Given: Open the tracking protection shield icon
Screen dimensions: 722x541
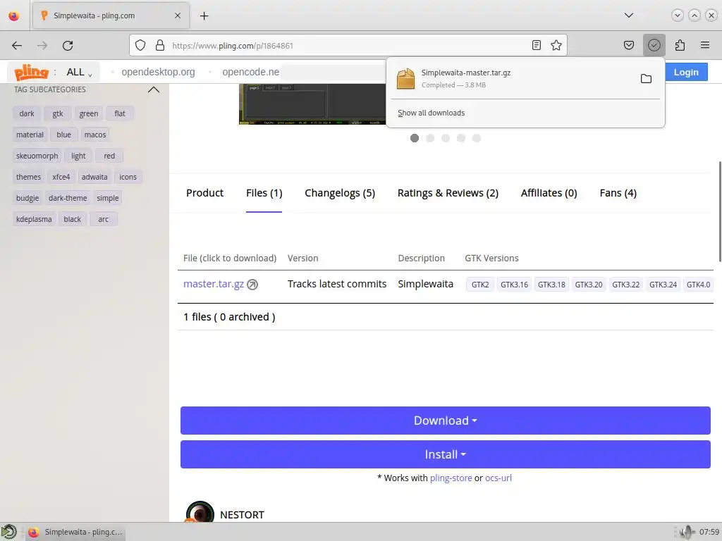Looking at the screenshot, I should (140, 45).
